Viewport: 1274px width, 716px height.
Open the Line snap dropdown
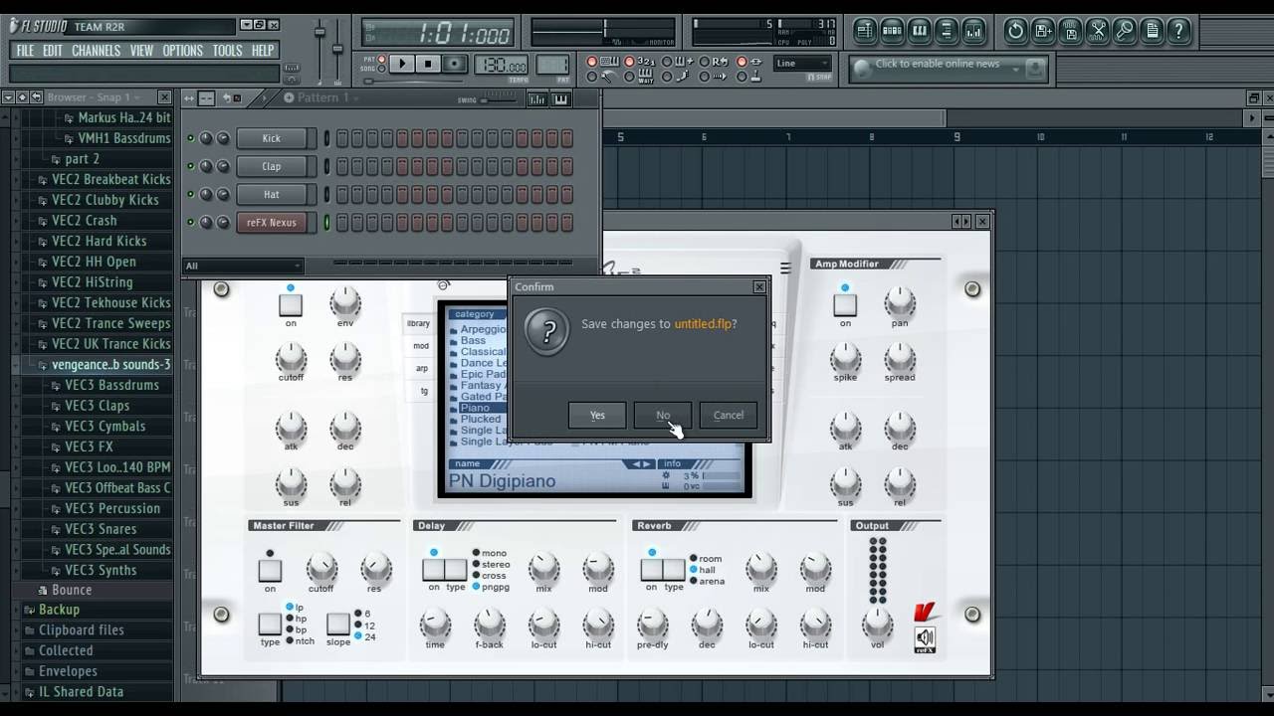point(802,64)
